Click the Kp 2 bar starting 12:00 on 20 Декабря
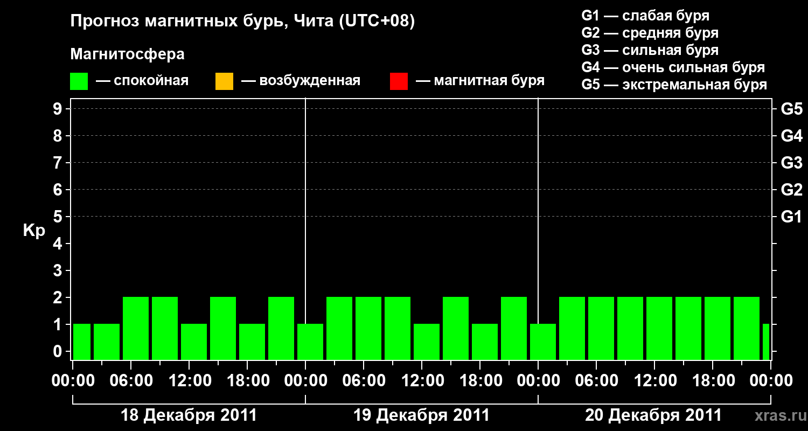 point(659,328)
